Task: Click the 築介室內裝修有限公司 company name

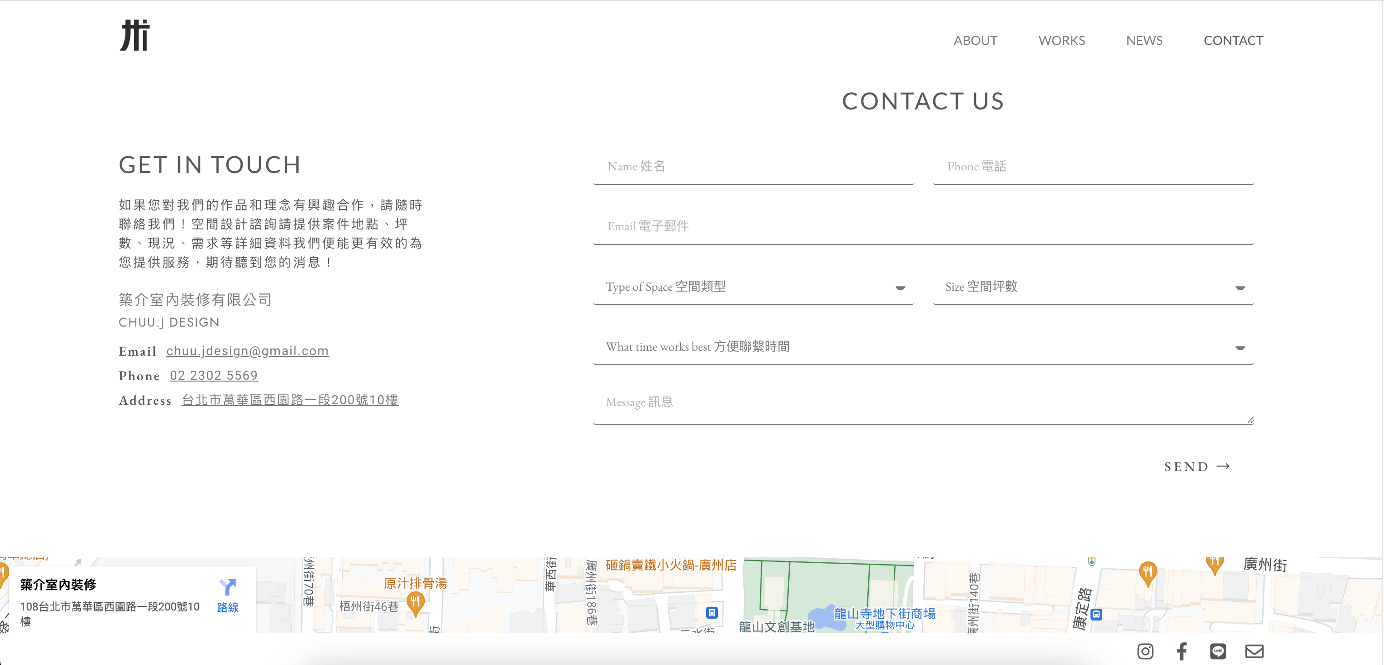Action: [x=195, y=300]
